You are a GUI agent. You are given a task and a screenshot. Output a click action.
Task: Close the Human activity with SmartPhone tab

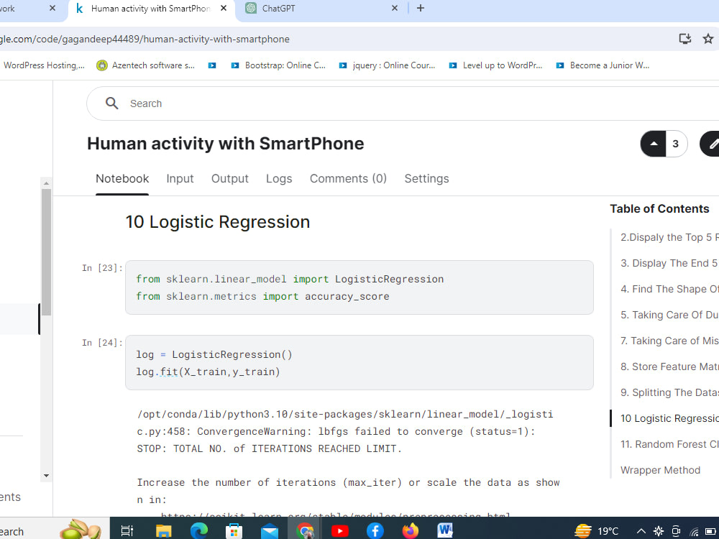(x=224, y=8)
